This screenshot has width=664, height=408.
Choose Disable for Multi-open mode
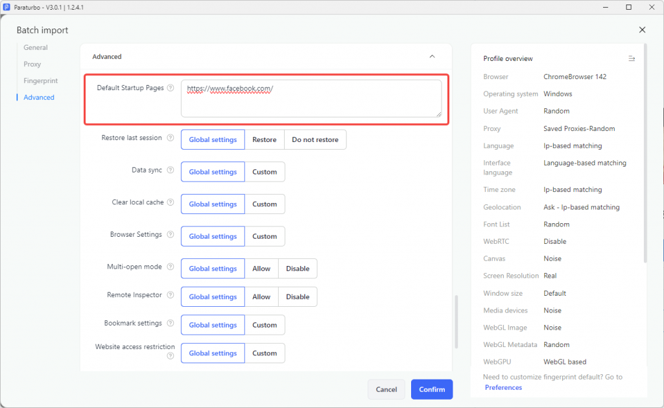[x=298, y=269]
